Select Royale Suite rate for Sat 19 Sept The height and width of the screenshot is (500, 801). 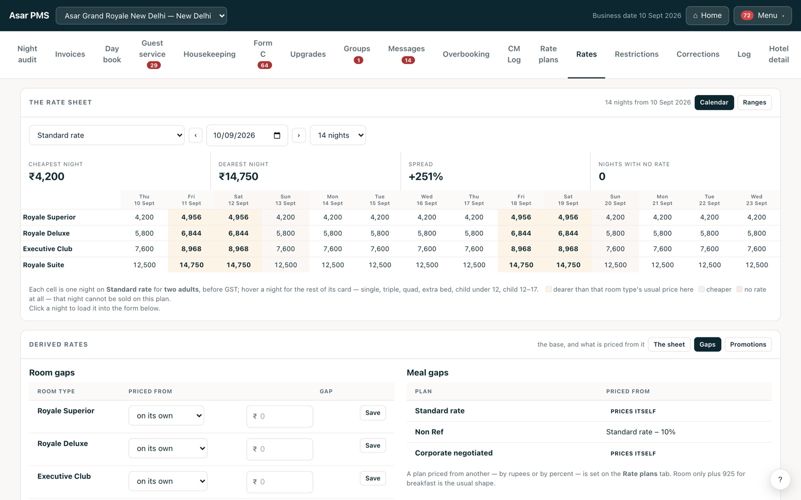coord(568,265)
